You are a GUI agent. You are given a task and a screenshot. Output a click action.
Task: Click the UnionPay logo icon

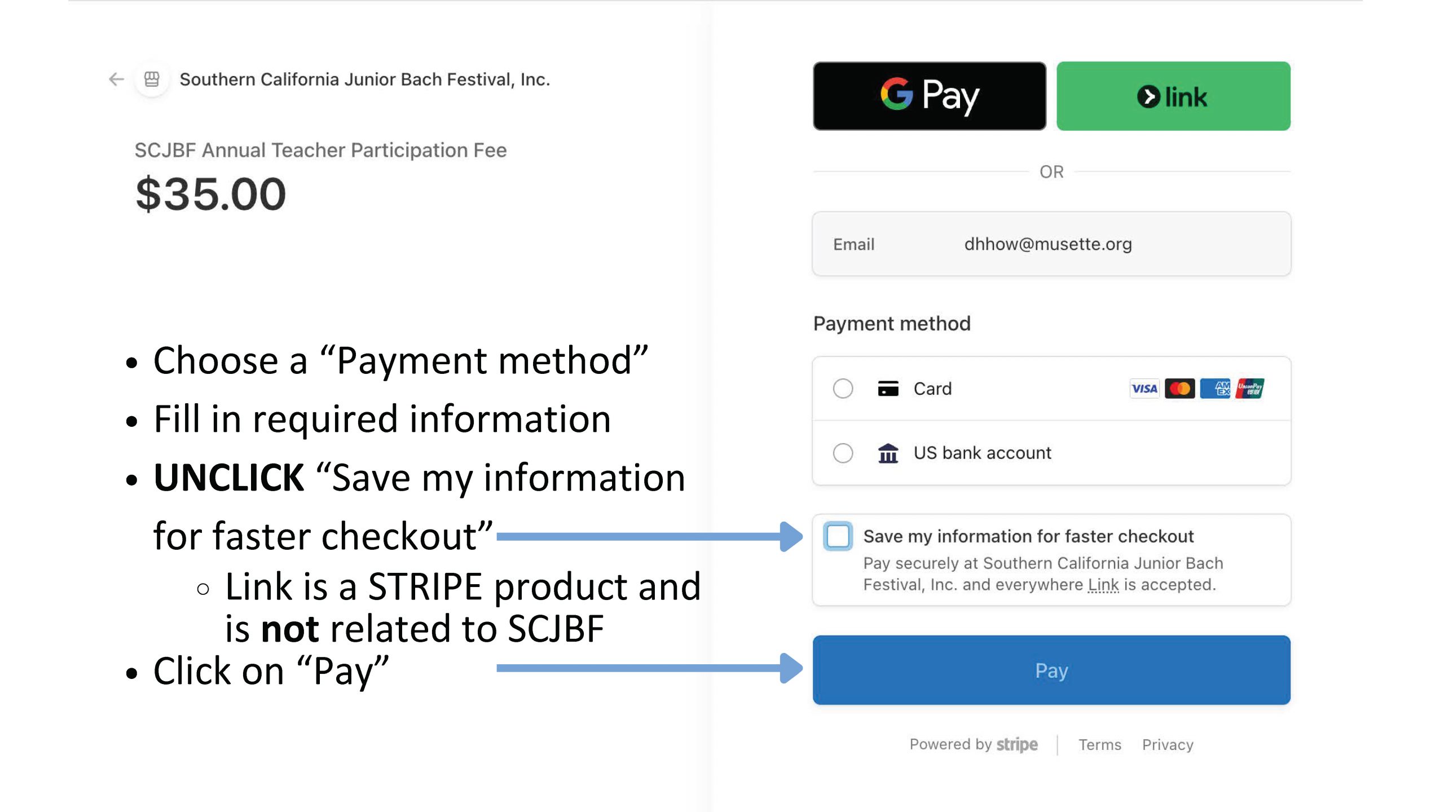(x=1250, y=389)
